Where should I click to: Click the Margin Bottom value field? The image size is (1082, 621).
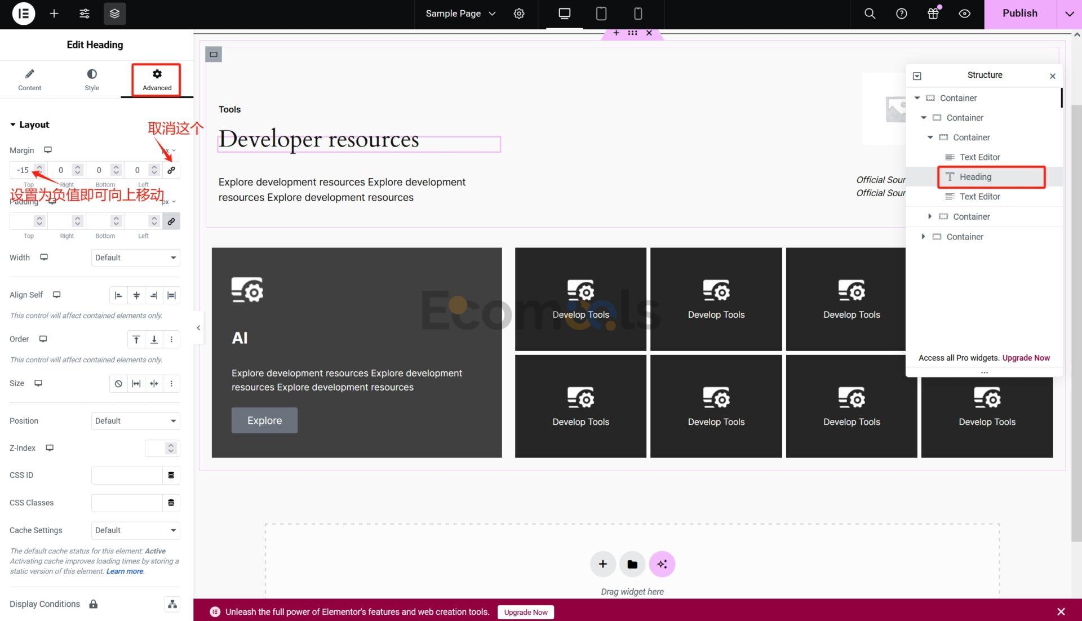click(x=99, y=170)
